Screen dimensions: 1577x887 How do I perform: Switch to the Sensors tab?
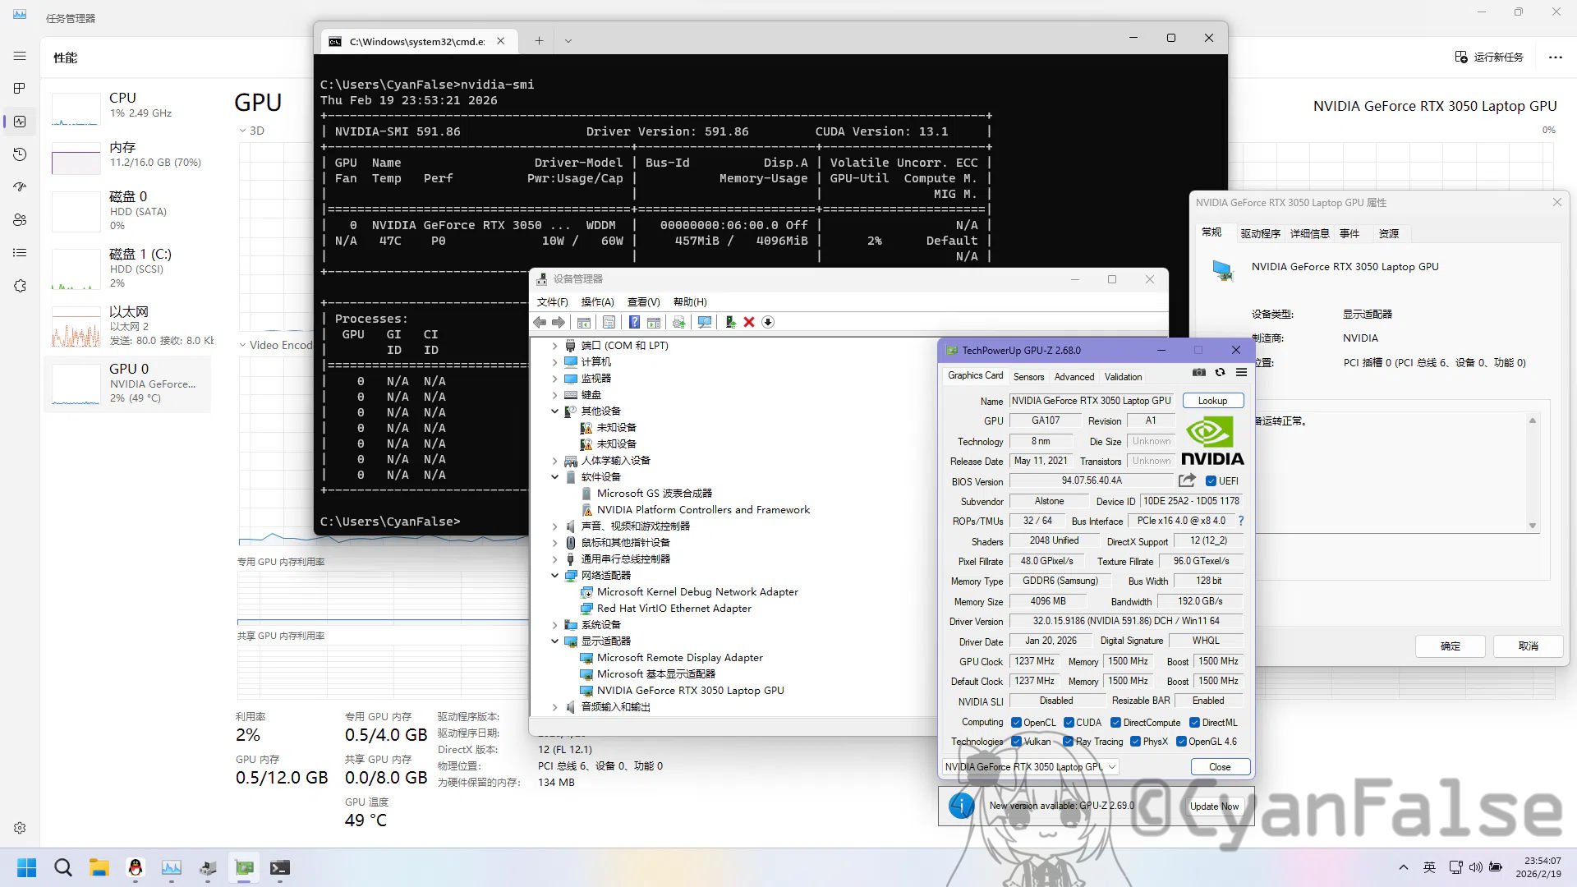click(x=1028, y=376)
